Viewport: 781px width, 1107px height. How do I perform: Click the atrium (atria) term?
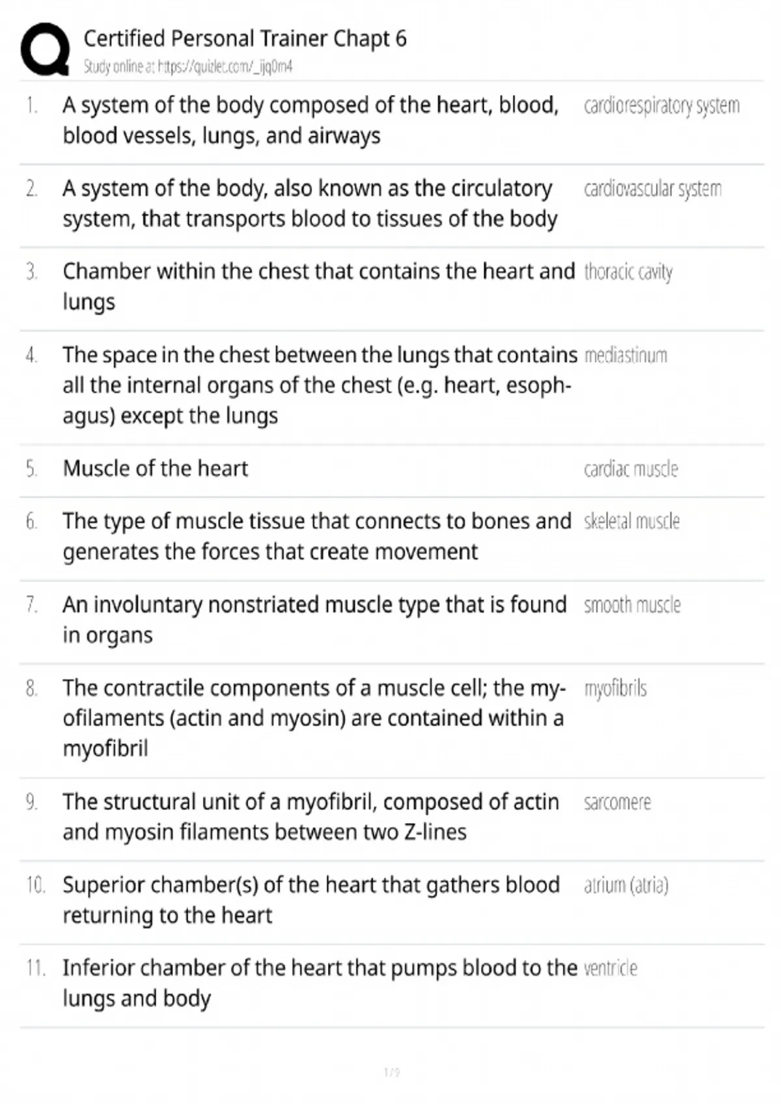pos(626,886)
